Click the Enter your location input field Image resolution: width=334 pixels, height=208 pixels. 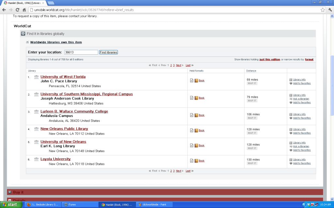pos(81,52)
